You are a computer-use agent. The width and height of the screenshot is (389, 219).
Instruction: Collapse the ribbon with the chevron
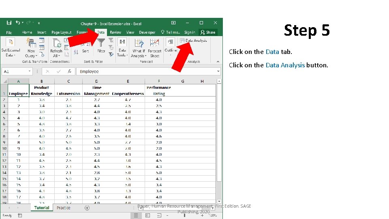(218, 62)
